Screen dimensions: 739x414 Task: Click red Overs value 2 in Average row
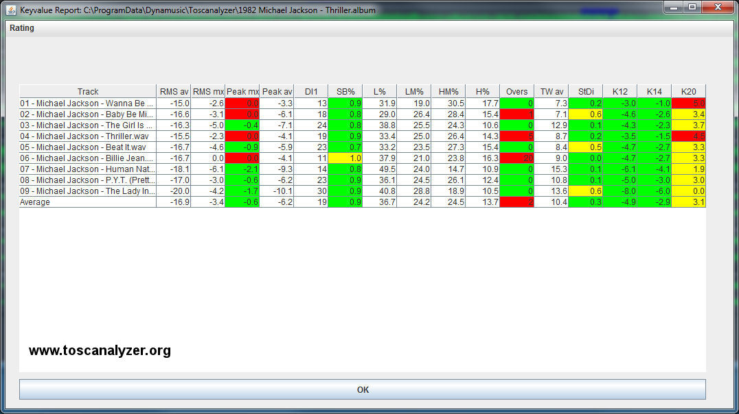[x=517, y=202]
